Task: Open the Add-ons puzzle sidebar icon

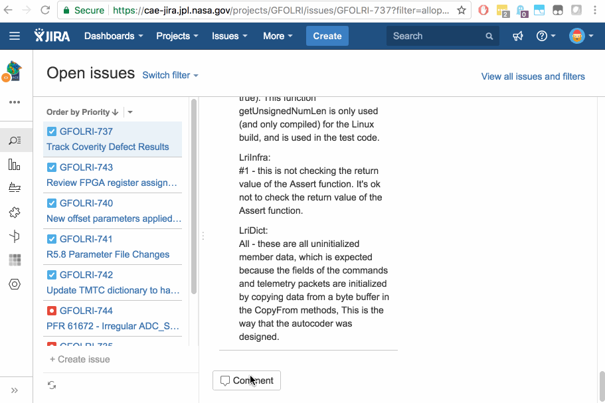Action: coord(15,212)
